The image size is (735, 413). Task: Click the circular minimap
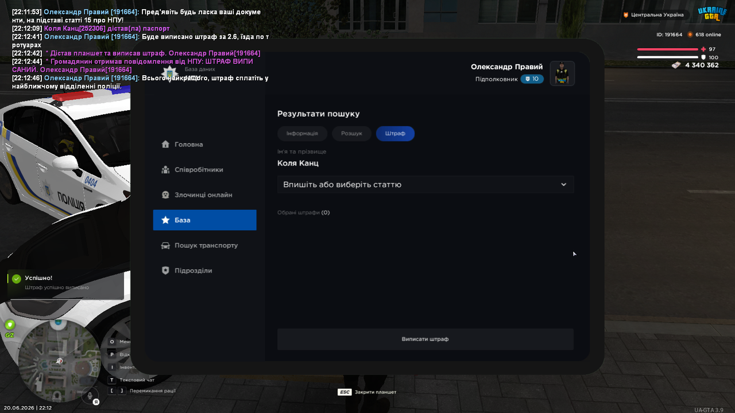(59, 361)
